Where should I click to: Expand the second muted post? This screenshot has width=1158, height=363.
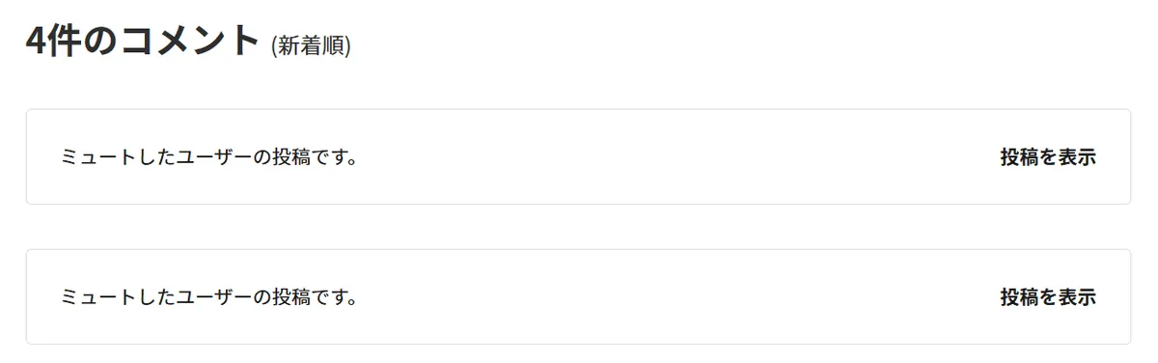[1048, 297]
